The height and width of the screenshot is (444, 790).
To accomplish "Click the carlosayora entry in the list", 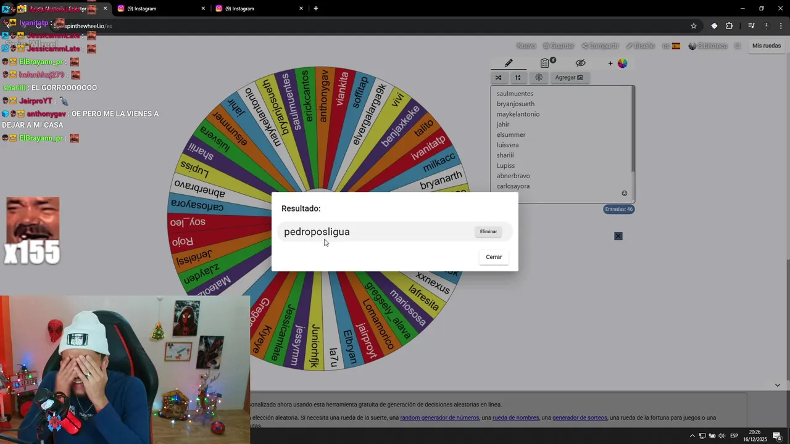I will coord(513,186).
